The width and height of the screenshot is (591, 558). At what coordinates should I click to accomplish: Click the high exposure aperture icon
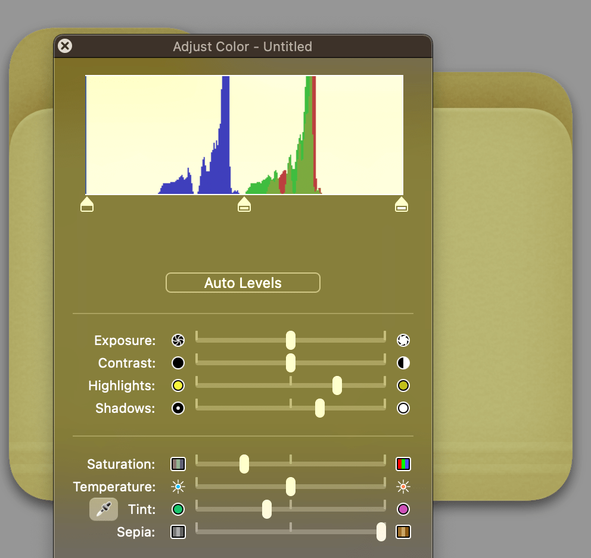(403, 340)
